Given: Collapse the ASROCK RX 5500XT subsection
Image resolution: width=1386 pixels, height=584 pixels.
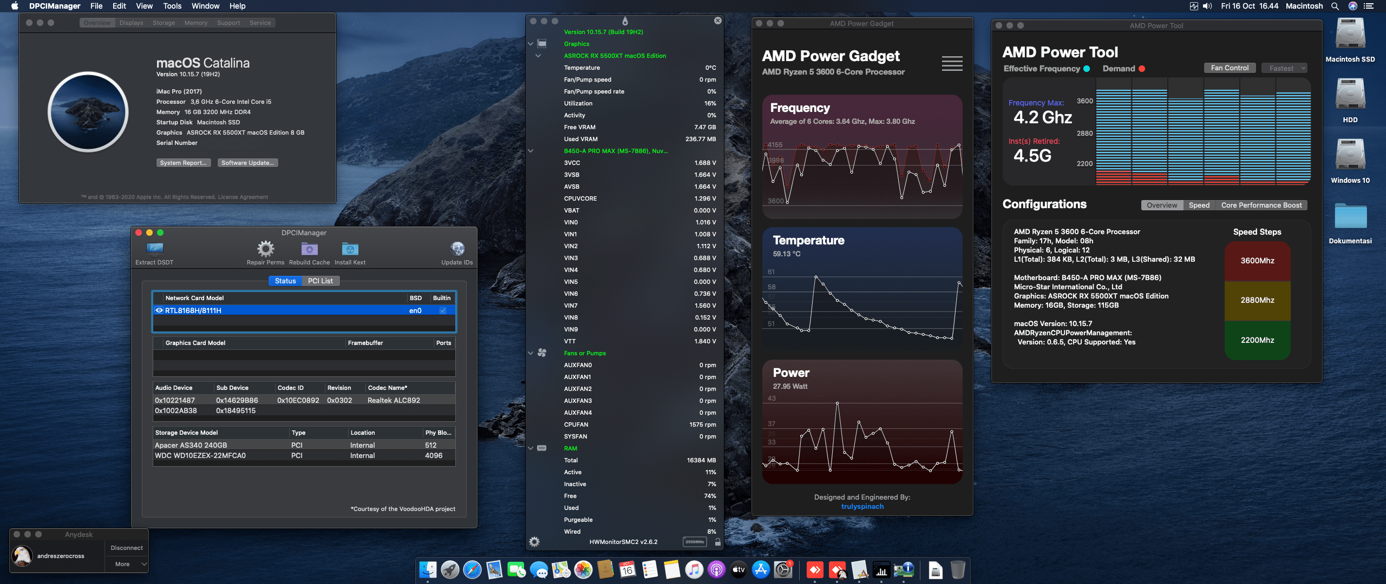Looking at the screenshot, I should [538, 56].
